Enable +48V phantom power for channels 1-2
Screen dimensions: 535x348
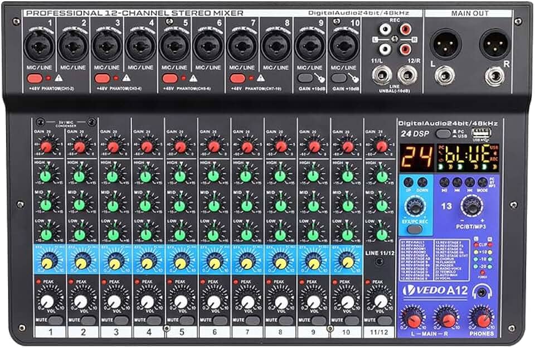pos(33,79)
